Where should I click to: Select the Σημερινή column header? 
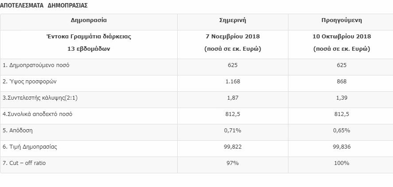[x=233, y=20]
